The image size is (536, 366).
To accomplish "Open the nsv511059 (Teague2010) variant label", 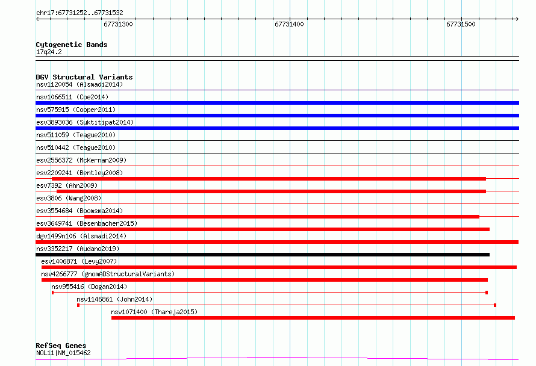I will 76,135.
